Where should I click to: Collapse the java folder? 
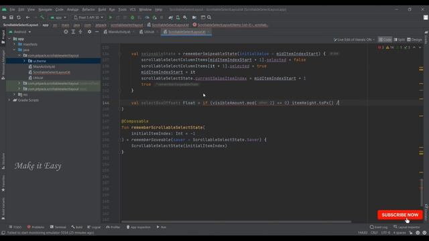tap(15, 50)
